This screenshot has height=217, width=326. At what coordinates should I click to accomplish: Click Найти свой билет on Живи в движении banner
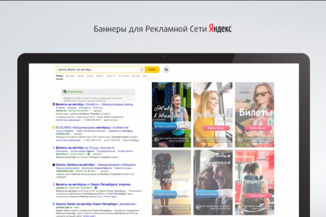[x=166, y=126]
